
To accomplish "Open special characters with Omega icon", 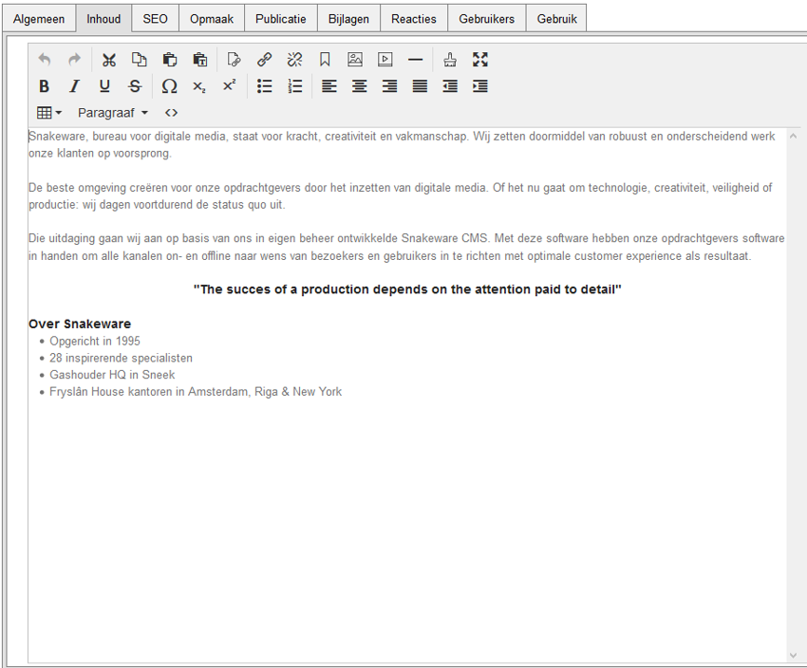I will click(x=169, y=86).
